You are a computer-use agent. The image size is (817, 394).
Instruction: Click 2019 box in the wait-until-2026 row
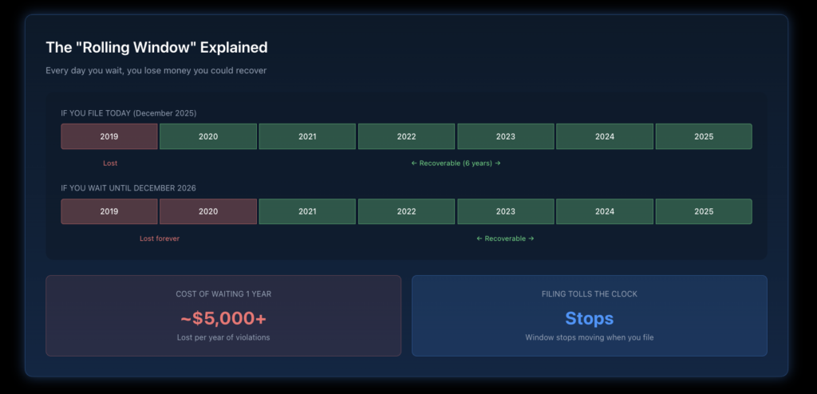coord(109,211)
